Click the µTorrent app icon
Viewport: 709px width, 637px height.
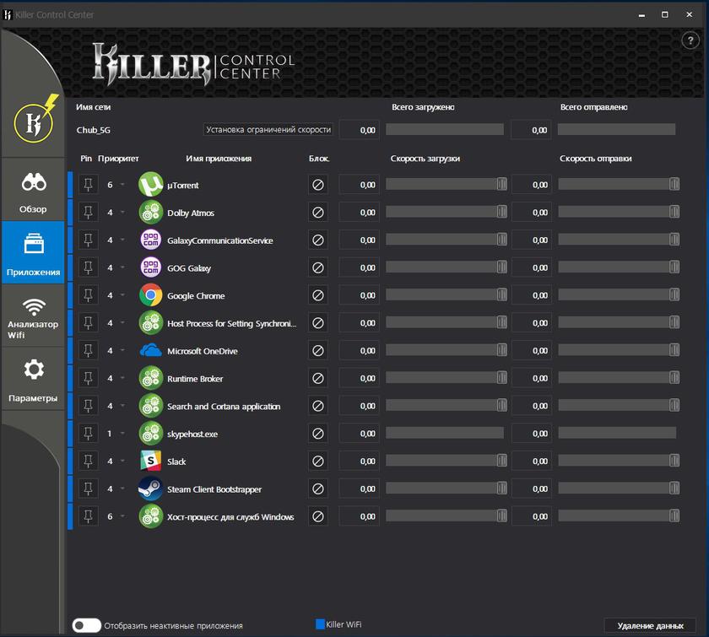(x=151, y=185)
